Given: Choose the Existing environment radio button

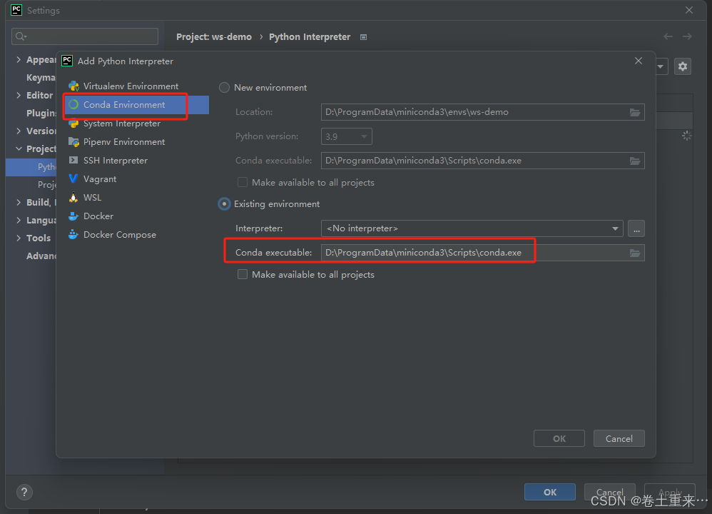Looking at the screenshot, I should coord(224,204).
